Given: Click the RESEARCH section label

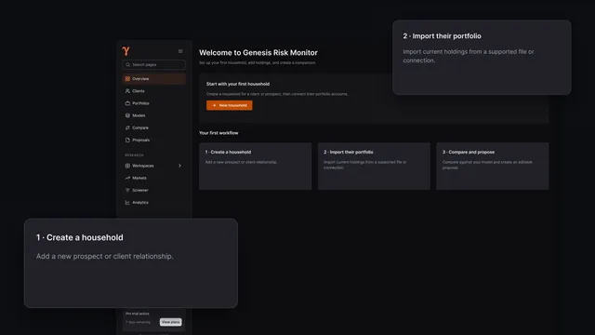Looking at the screenshot, I should pyautogui.click(x=134, y=155).
